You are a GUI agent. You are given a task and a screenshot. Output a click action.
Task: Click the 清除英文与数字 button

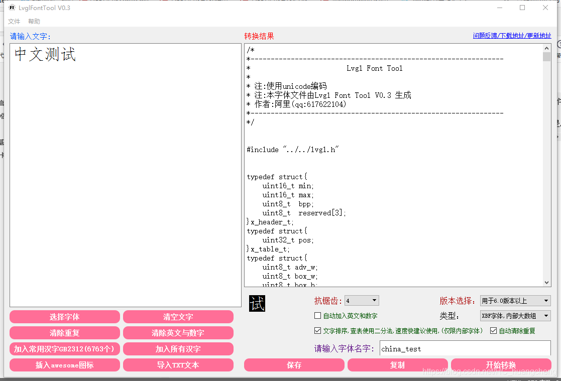178,333
